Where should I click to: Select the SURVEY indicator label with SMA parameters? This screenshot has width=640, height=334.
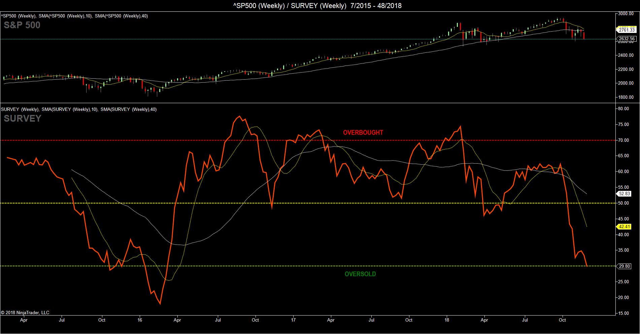(79, 109)
